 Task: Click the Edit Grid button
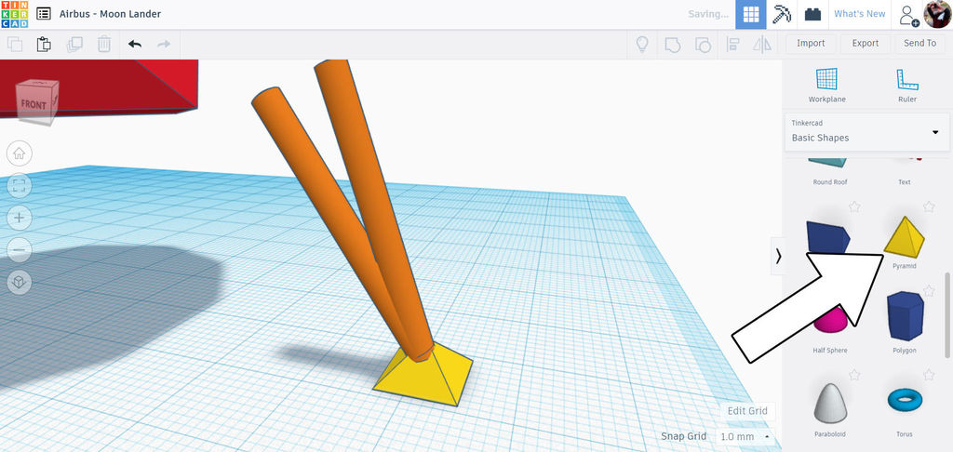tap(747, 411)
